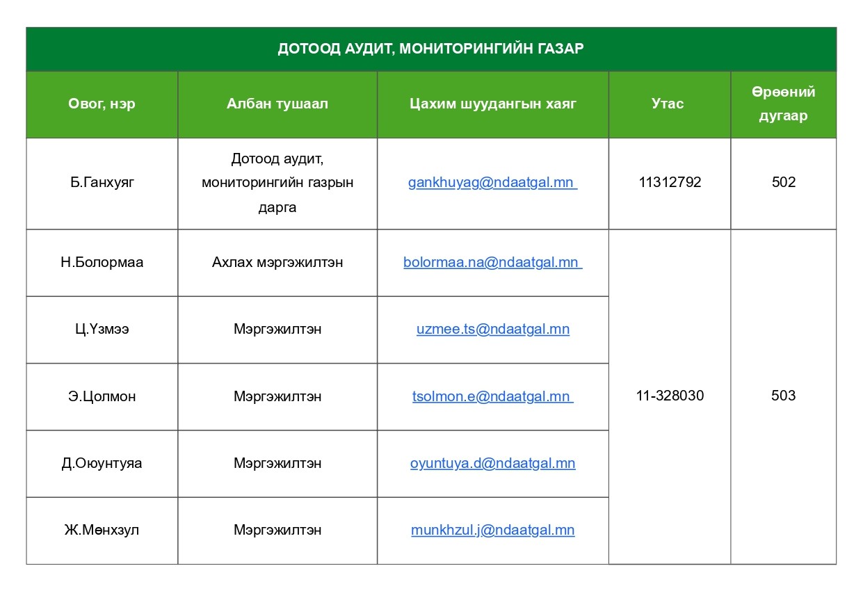Click the Цахим шуудангын хаяг header
Image resolution: width=863 pixels, height=591 pixels.
[492, 104]
